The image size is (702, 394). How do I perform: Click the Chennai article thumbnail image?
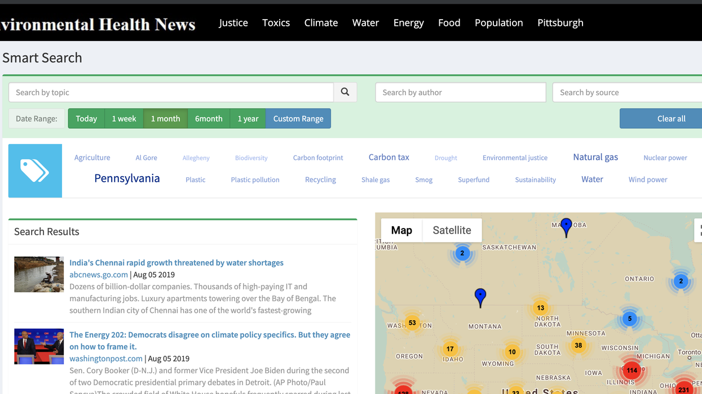coord(39,274)
